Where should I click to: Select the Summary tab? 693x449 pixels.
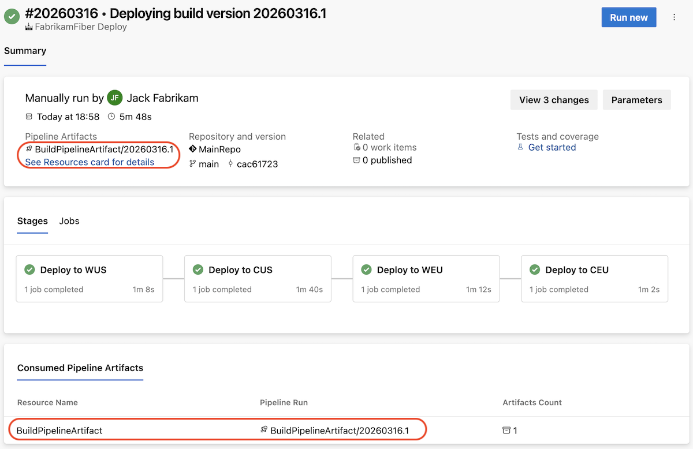25,51
